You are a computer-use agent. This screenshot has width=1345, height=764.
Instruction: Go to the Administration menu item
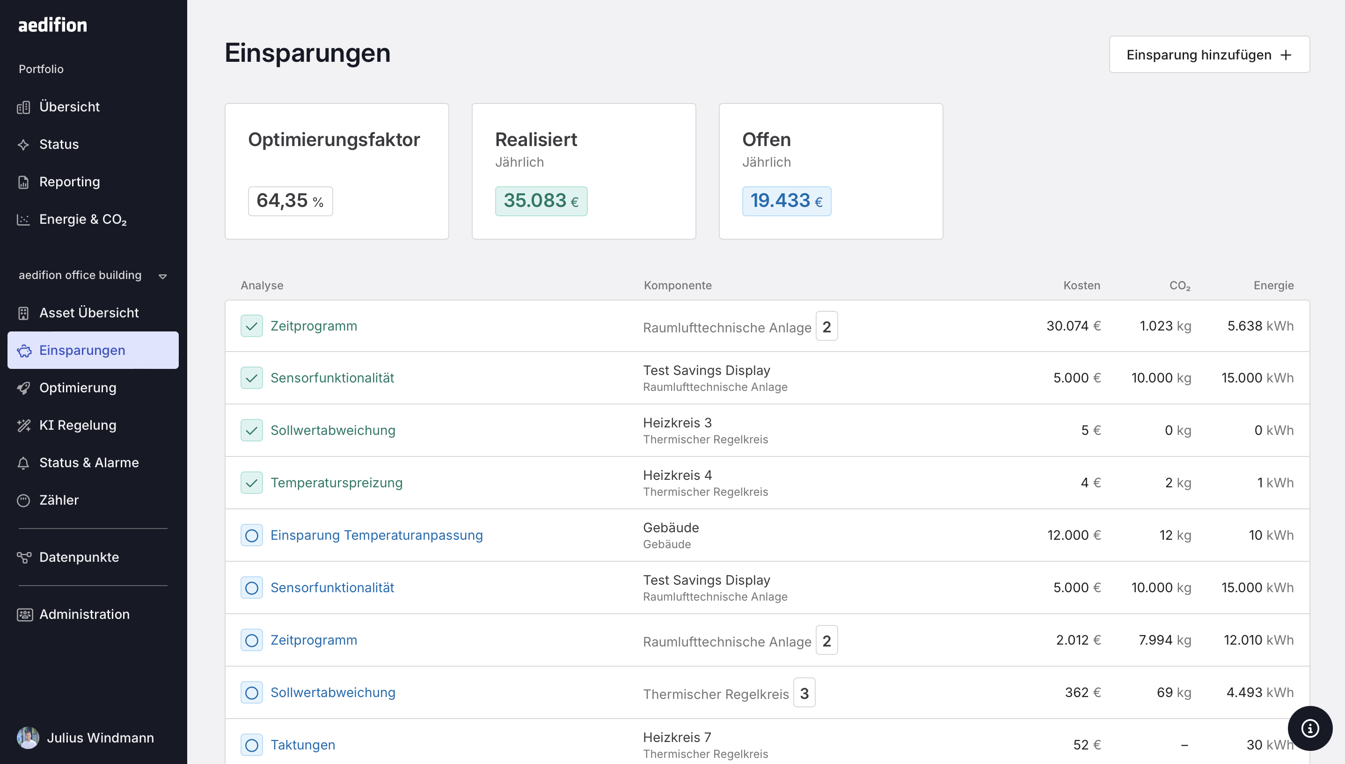tap(84, 614)
